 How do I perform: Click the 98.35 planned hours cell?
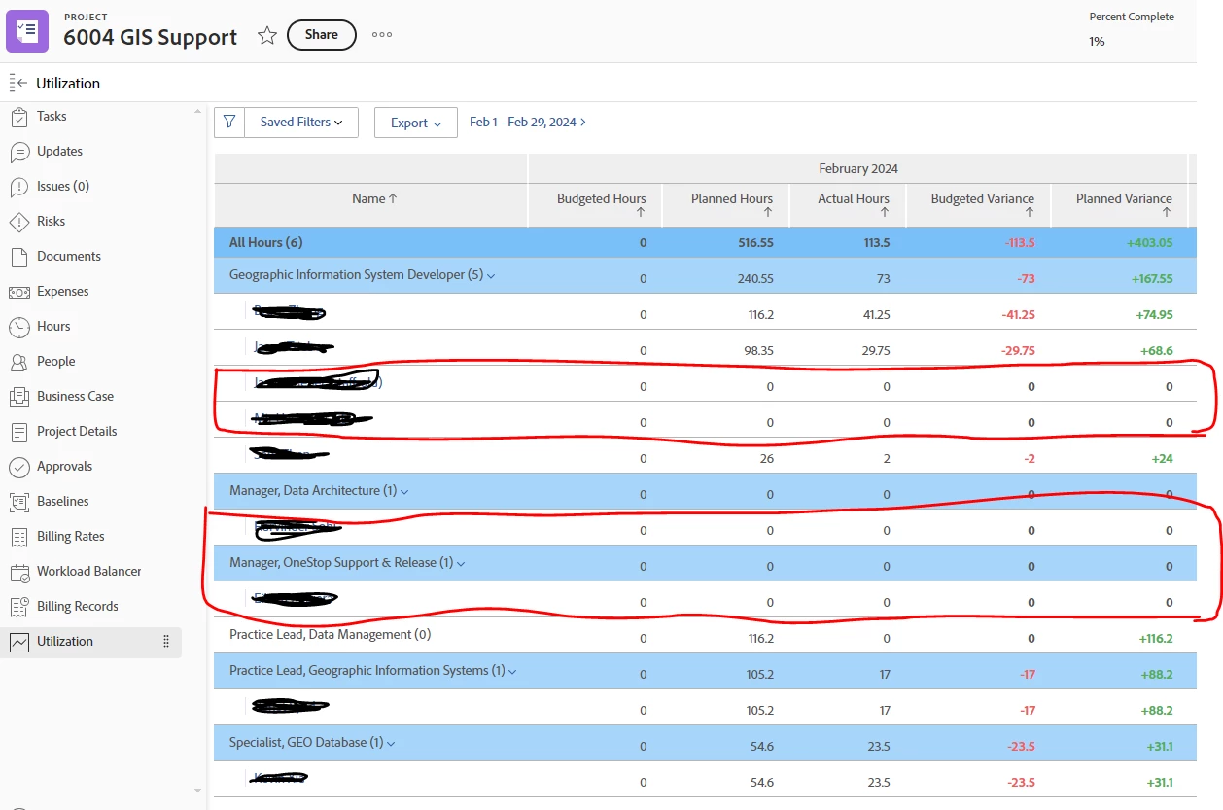(757, 351)
